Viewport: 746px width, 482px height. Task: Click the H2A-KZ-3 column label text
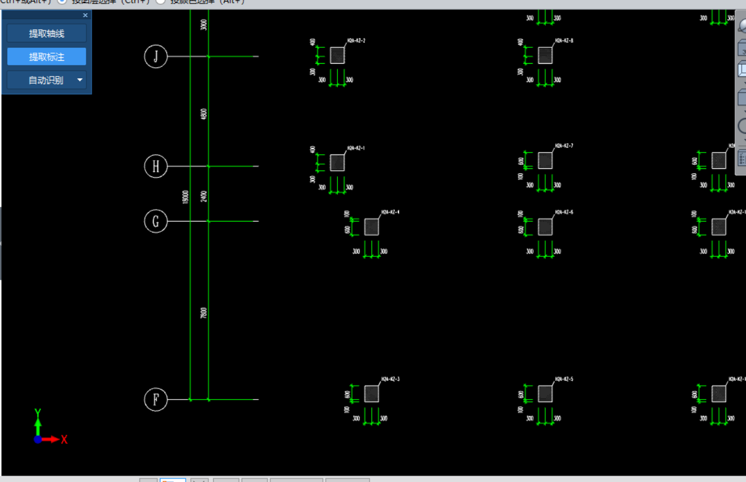(x=390, y=379)
